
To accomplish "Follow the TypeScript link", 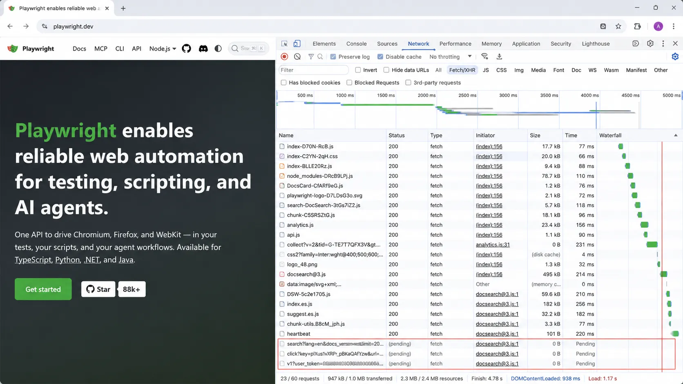I will pyautogui.click(x=33, y=260).
